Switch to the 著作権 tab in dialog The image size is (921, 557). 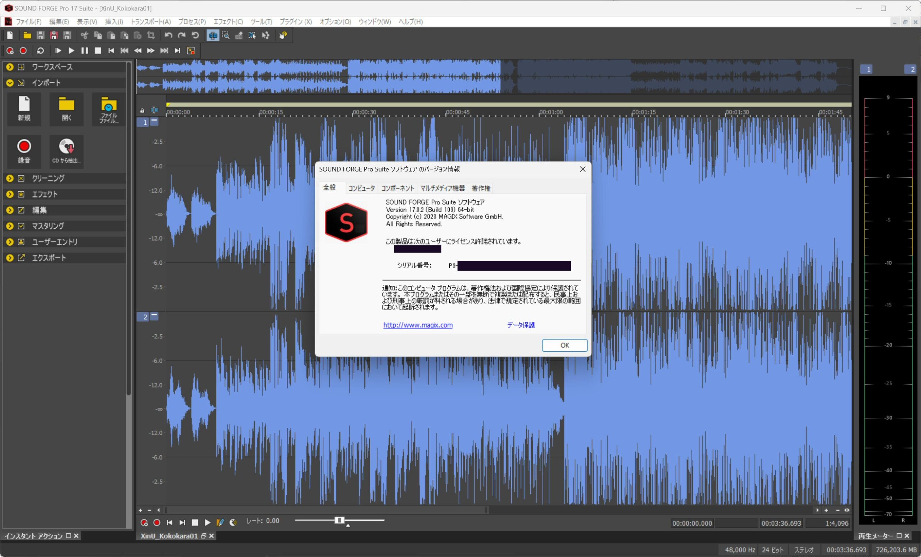481,188
